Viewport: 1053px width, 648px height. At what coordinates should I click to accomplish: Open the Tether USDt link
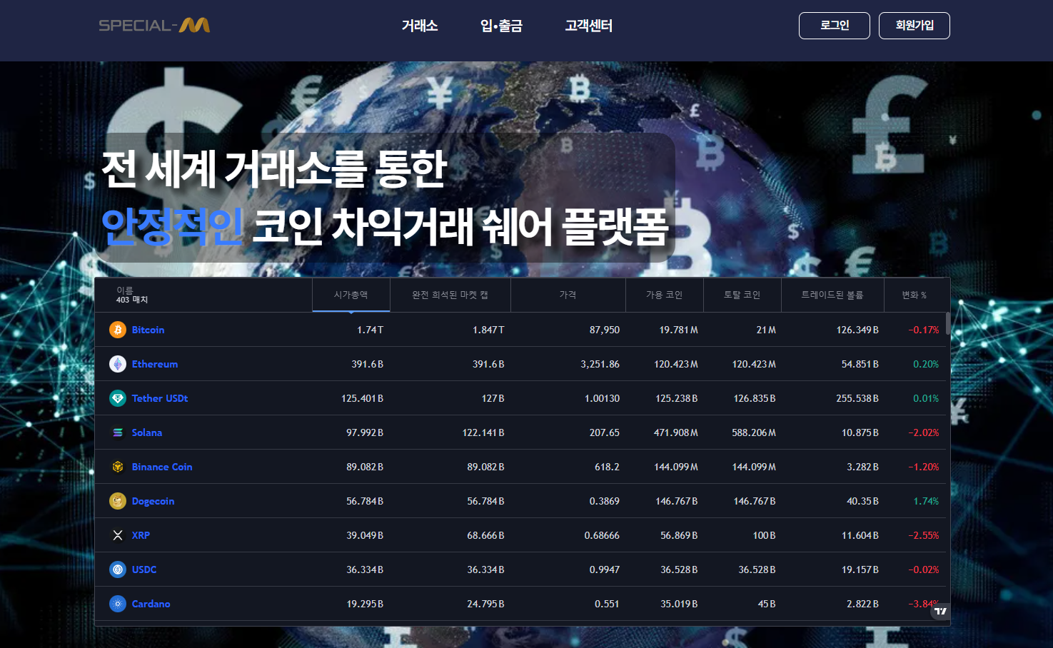click(160, 398)
